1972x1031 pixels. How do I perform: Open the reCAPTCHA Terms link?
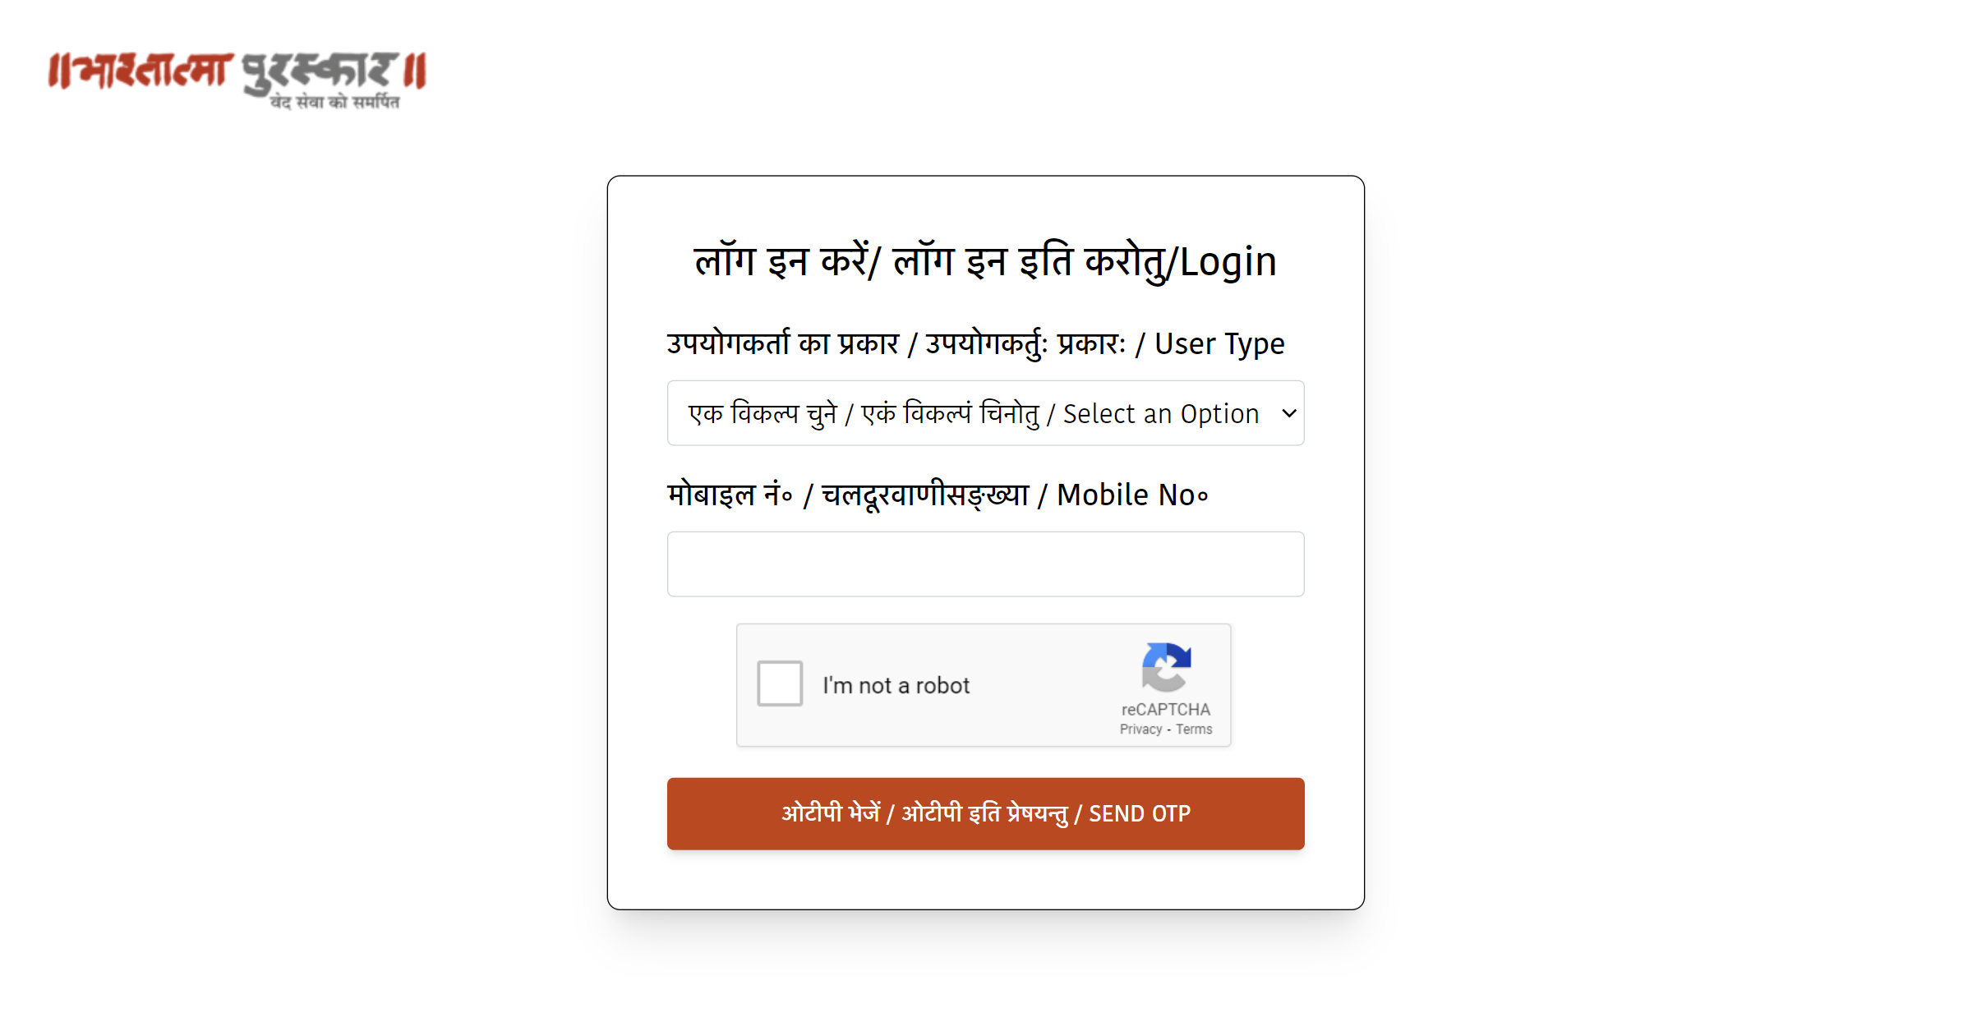click(x=1194, y=730)
